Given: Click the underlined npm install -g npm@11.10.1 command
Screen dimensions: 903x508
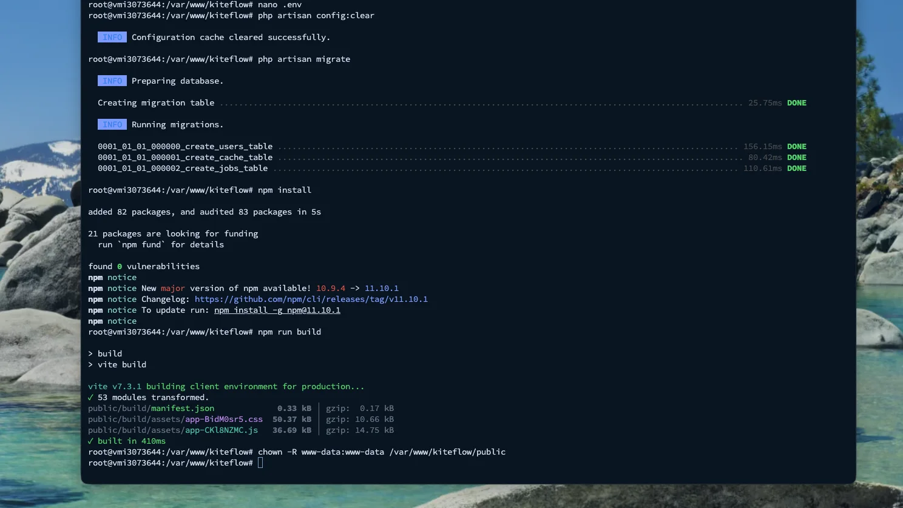Looking at the screenshot, I should tap(277, 310).
